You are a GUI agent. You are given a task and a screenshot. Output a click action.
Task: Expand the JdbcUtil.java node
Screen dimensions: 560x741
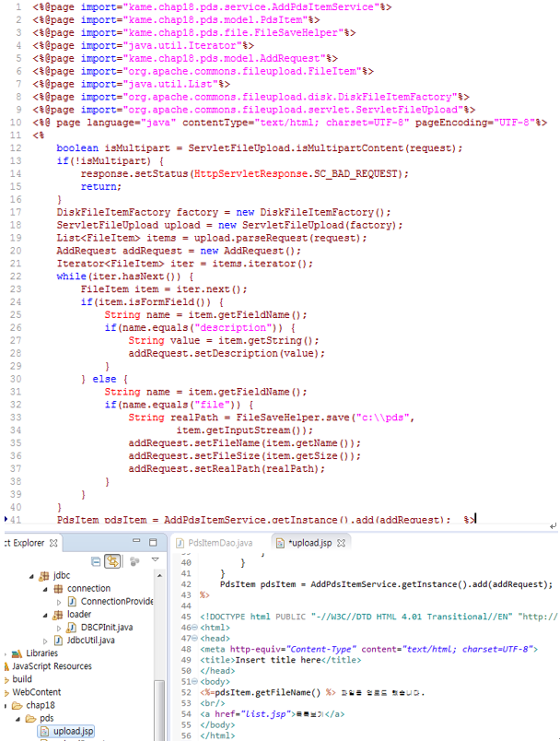[x=45, y=641]
